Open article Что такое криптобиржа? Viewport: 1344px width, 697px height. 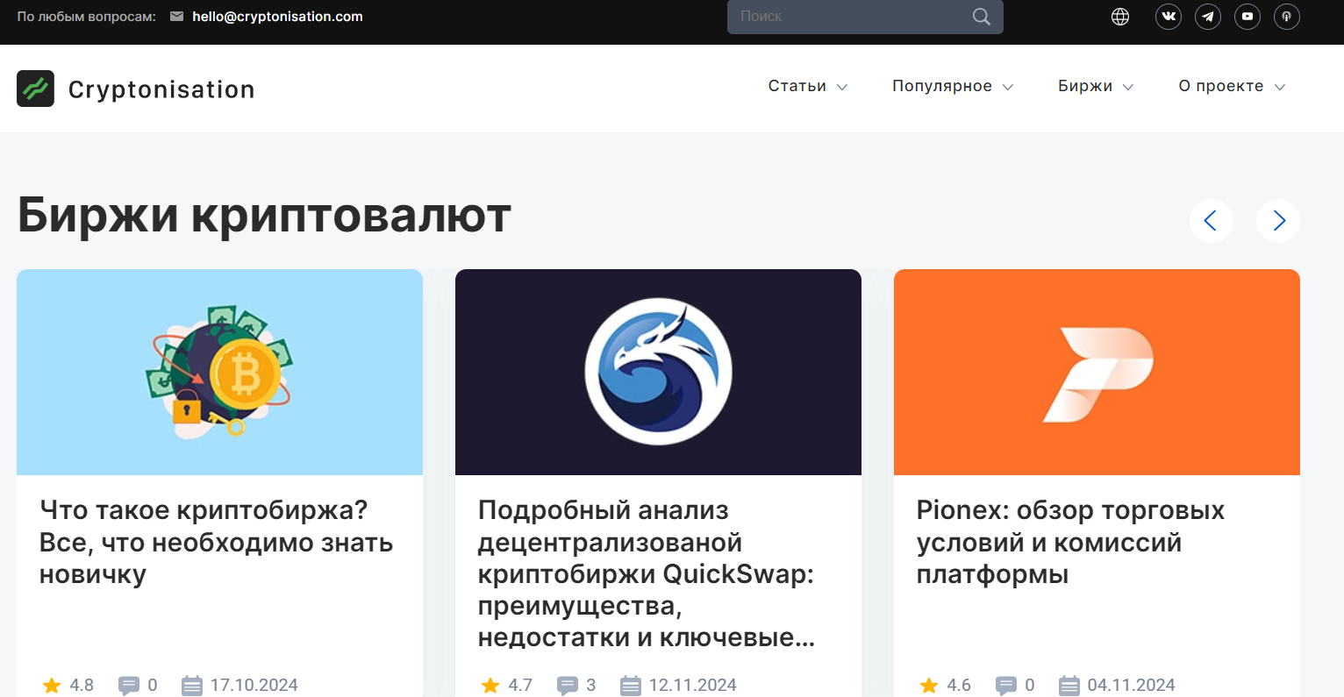click(216, 542)
